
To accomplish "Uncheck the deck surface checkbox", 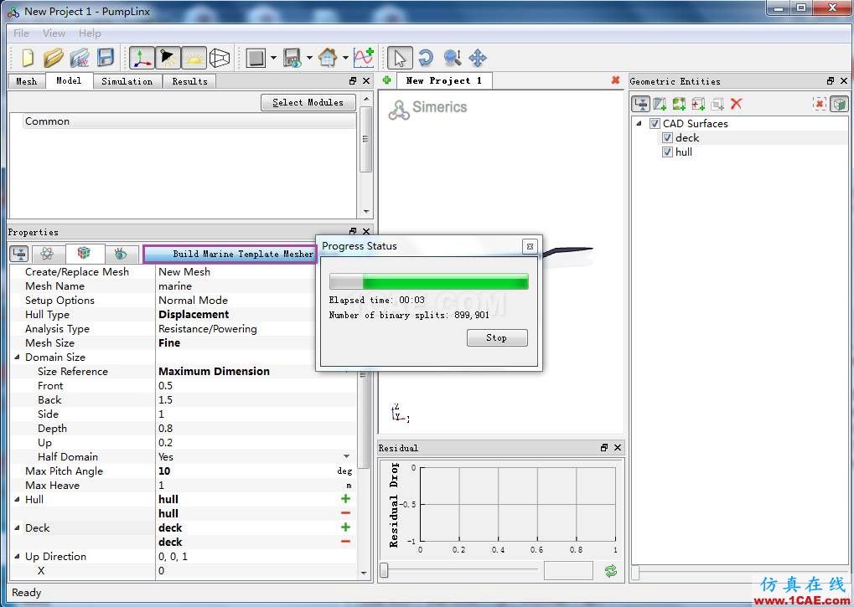I will click(667, 137).
